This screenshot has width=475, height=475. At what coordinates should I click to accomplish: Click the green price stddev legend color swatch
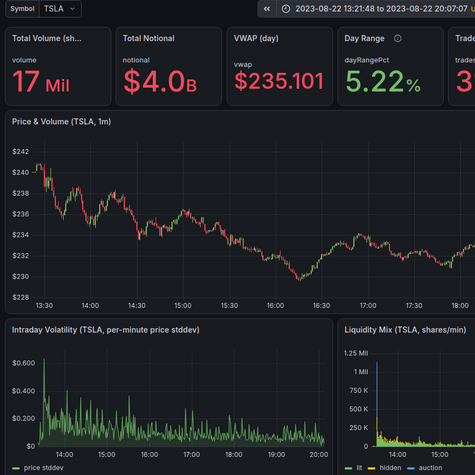16,468
